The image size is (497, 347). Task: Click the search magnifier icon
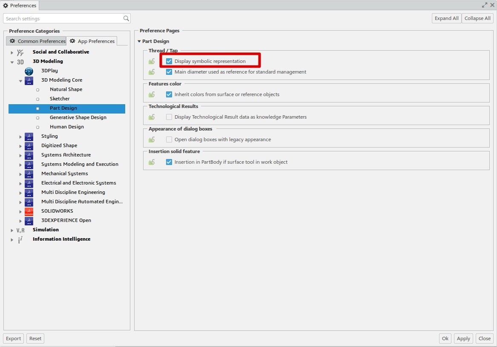coord(126,19)
